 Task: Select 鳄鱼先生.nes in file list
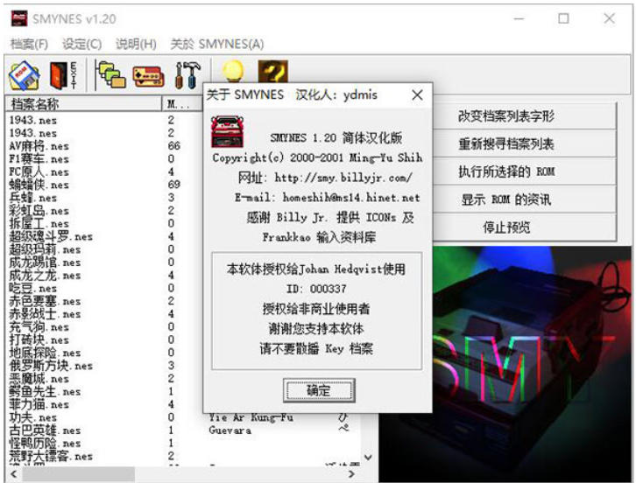[x=45, y=392]
